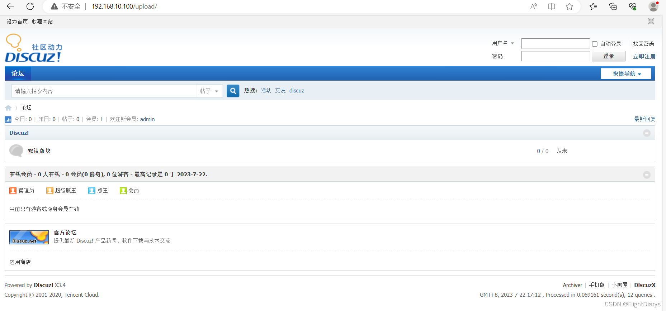Collapse the Discuz! category section

click(647, 133)
